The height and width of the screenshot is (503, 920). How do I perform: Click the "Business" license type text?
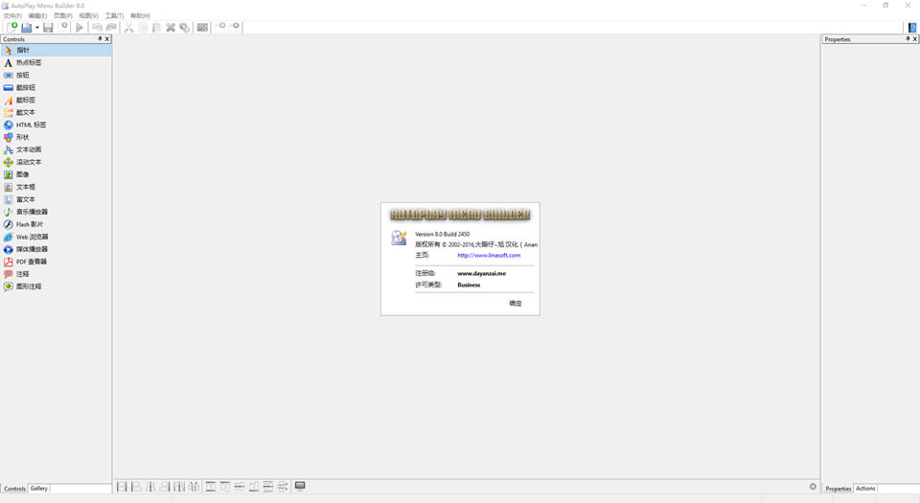(469, 285)
